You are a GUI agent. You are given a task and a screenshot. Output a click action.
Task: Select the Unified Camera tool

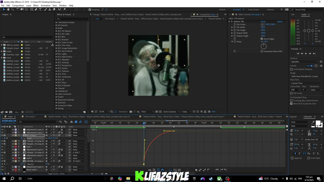(x=22, y=9)
